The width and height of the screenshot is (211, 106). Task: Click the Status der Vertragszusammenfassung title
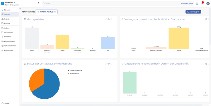(x=50, y=64)
